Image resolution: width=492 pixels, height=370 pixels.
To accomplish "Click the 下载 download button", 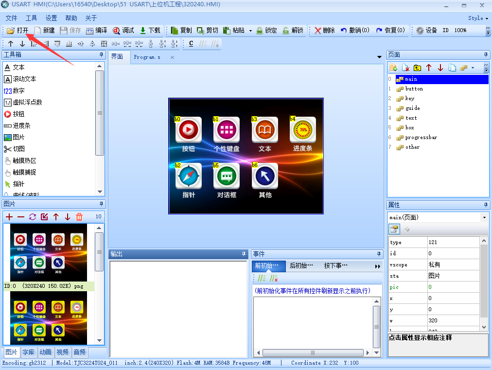I will pos(150,31).
